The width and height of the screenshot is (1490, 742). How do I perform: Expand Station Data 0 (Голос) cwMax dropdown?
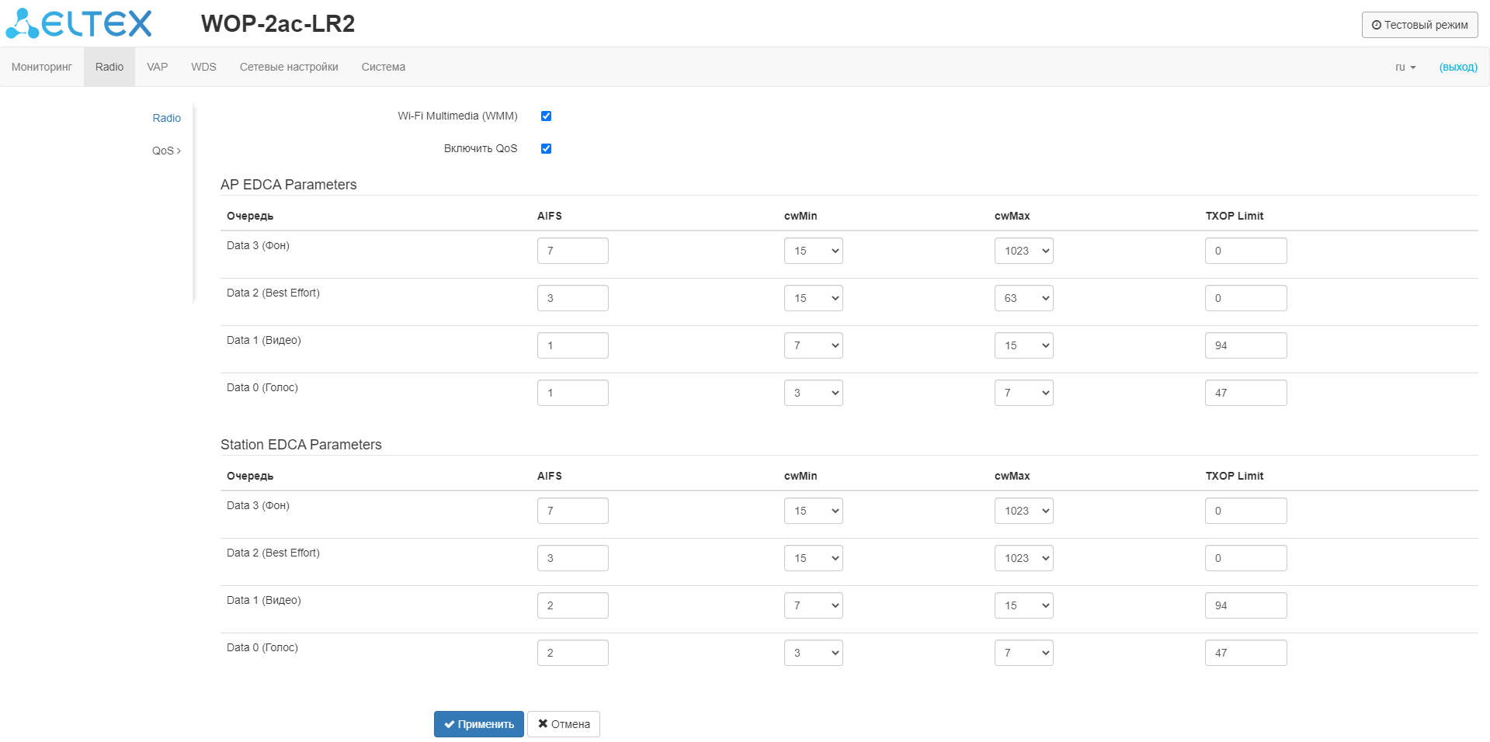tap(1023, 654)
